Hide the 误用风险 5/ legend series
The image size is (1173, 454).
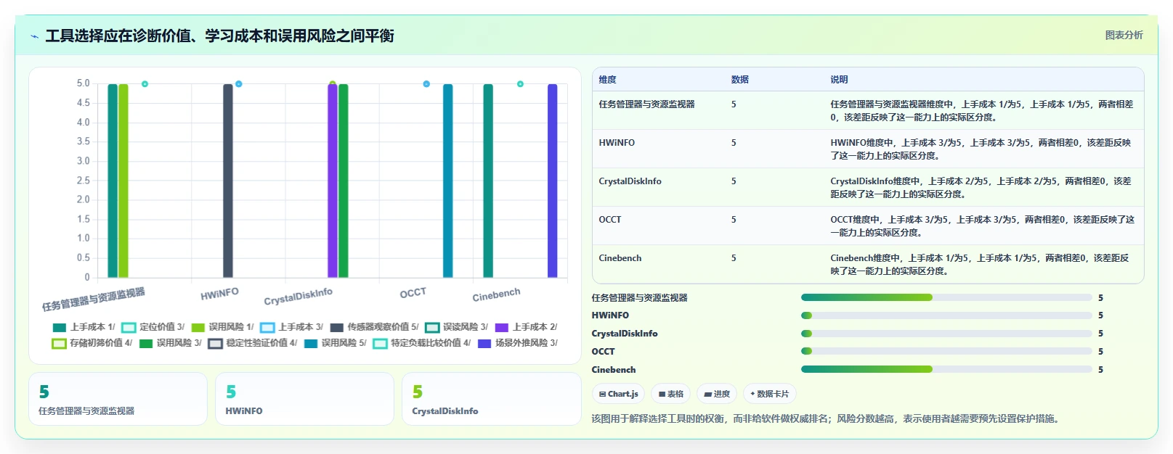point(335,343)
